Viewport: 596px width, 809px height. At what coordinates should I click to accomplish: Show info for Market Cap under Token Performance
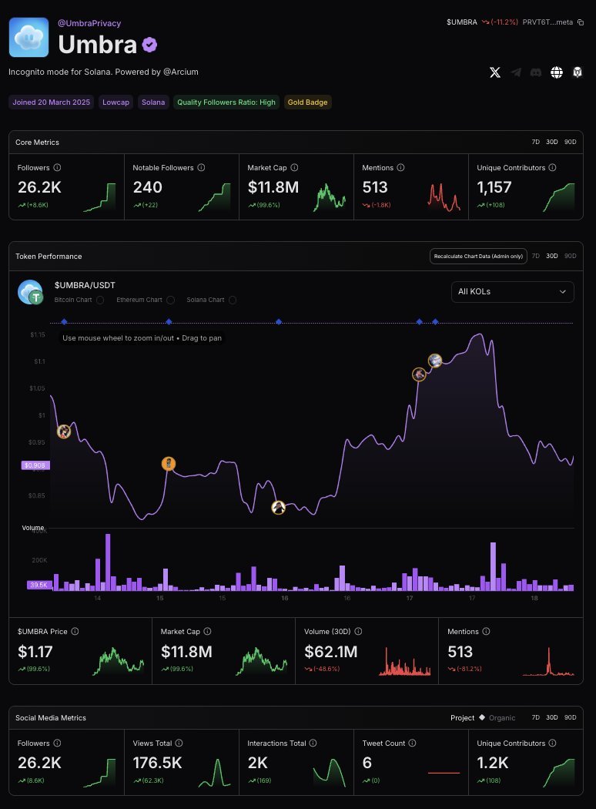point(207,632)
